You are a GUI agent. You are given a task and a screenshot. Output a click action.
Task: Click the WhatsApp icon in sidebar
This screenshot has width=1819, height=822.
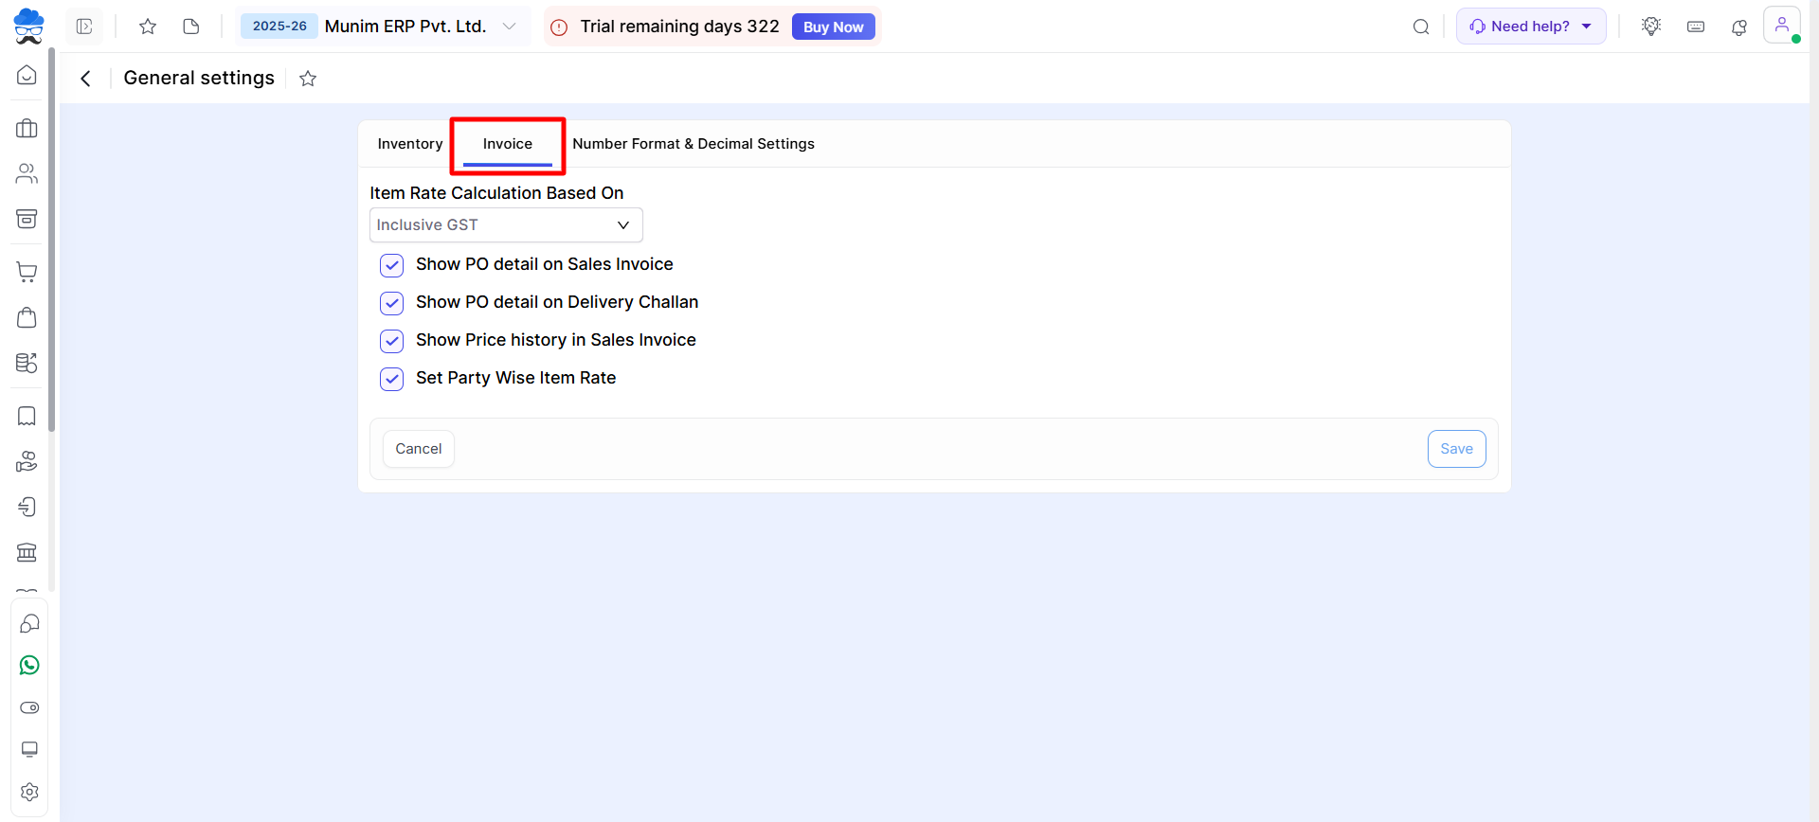pos(29,666)
